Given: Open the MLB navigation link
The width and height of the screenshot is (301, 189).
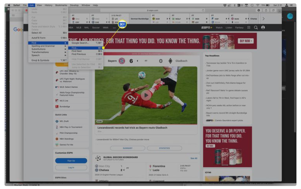Looking at the screenshot, I should 79,28.
